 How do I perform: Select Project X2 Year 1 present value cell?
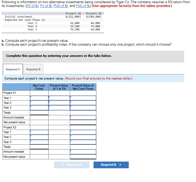[83, 132]
